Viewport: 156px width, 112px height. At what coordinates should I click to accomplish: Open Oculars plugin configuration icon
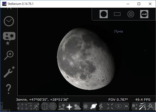pos(144,14)
